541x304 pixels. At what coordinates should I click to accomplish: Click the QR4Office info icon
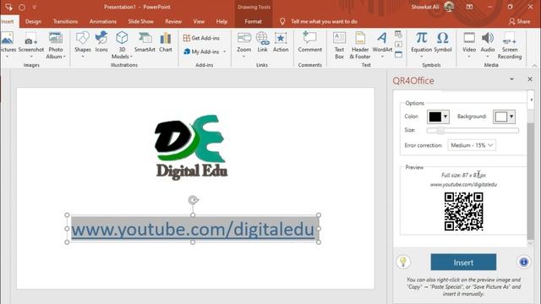click(523, 262)
